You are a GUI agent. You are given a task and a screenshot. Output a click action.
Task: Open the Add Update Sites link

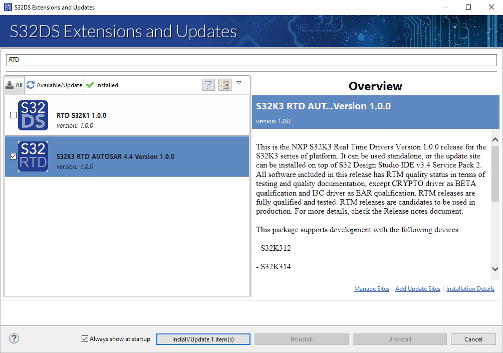(x=418, y=289)
